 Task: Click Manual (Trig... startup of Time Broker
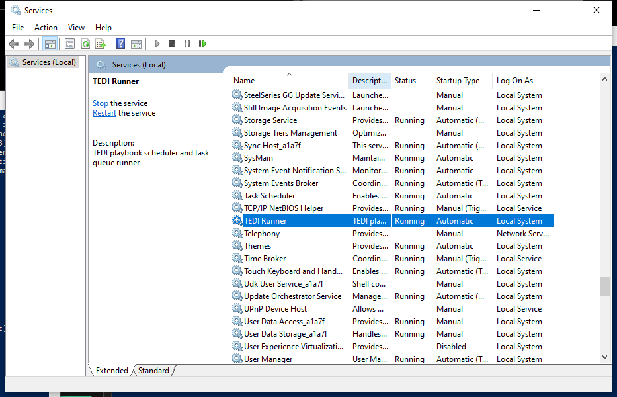click(461, 258)
